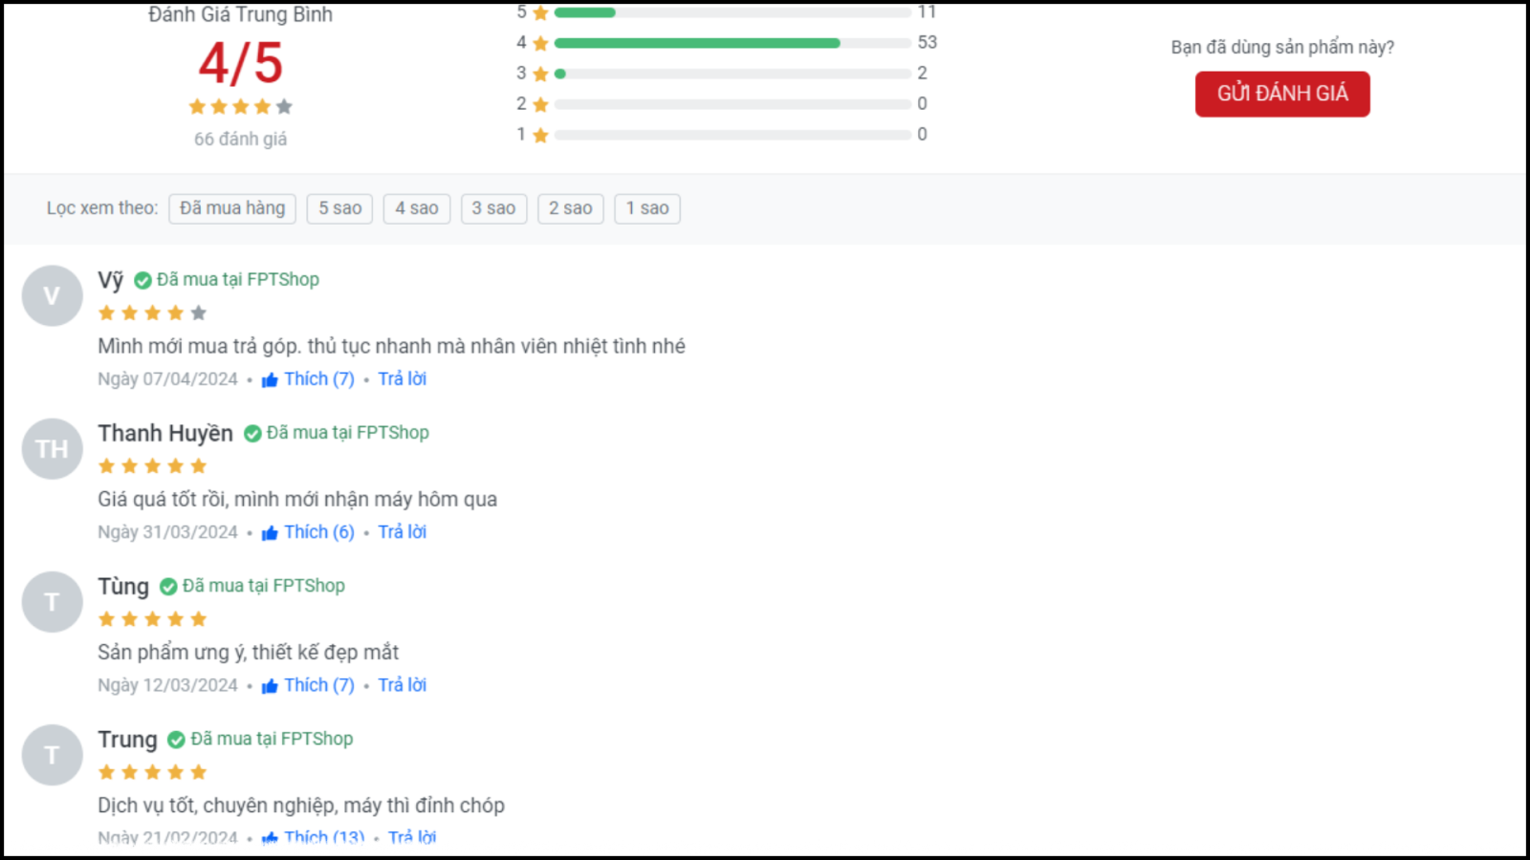1530x860 pixels.
Task: Reply to Tùng's review with Trả lời
Action: 402,685
